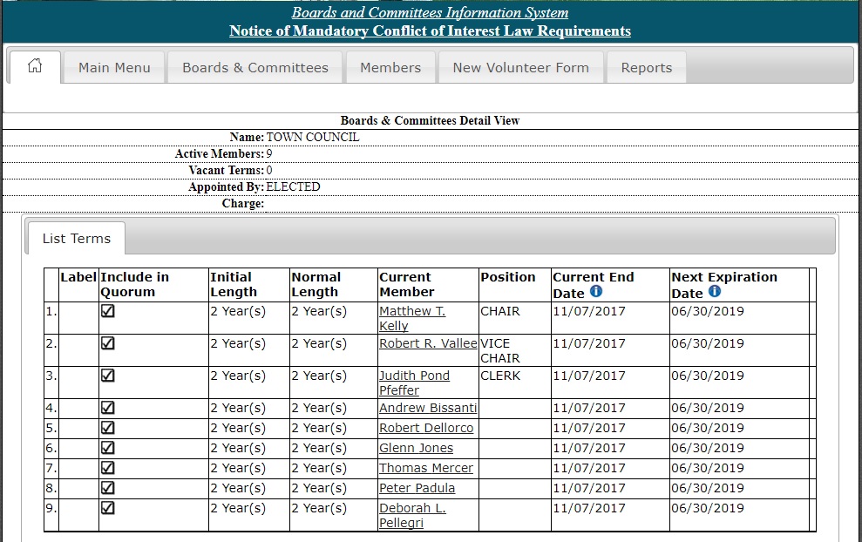862x542 pixels.
Task: Click the TOWN COUNCIL name value
Action: pyautogui.click(x=313, y=137)
